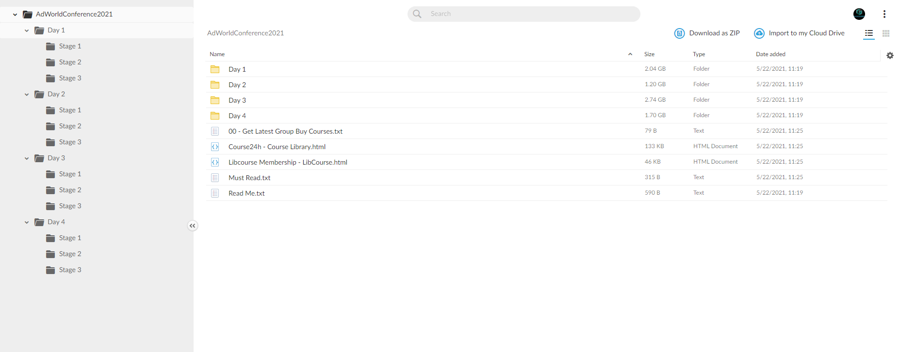Switch to list view layout
Image resolution: width=900 pixels, height=352 pixels.
[x=869, y=33]
